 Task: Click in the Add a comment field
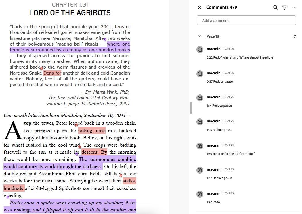click(246, 20)
